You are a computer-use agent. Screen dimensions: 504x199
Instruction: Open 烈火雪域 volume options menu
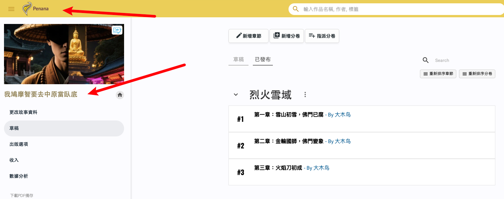pyautogui.click(x=305, y=95)
